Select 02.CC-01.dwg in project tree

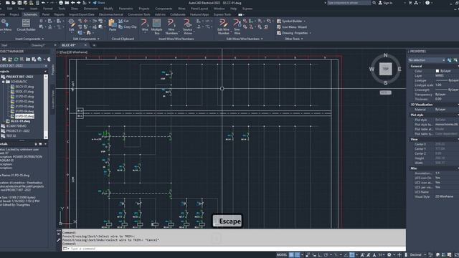(20, 121)
